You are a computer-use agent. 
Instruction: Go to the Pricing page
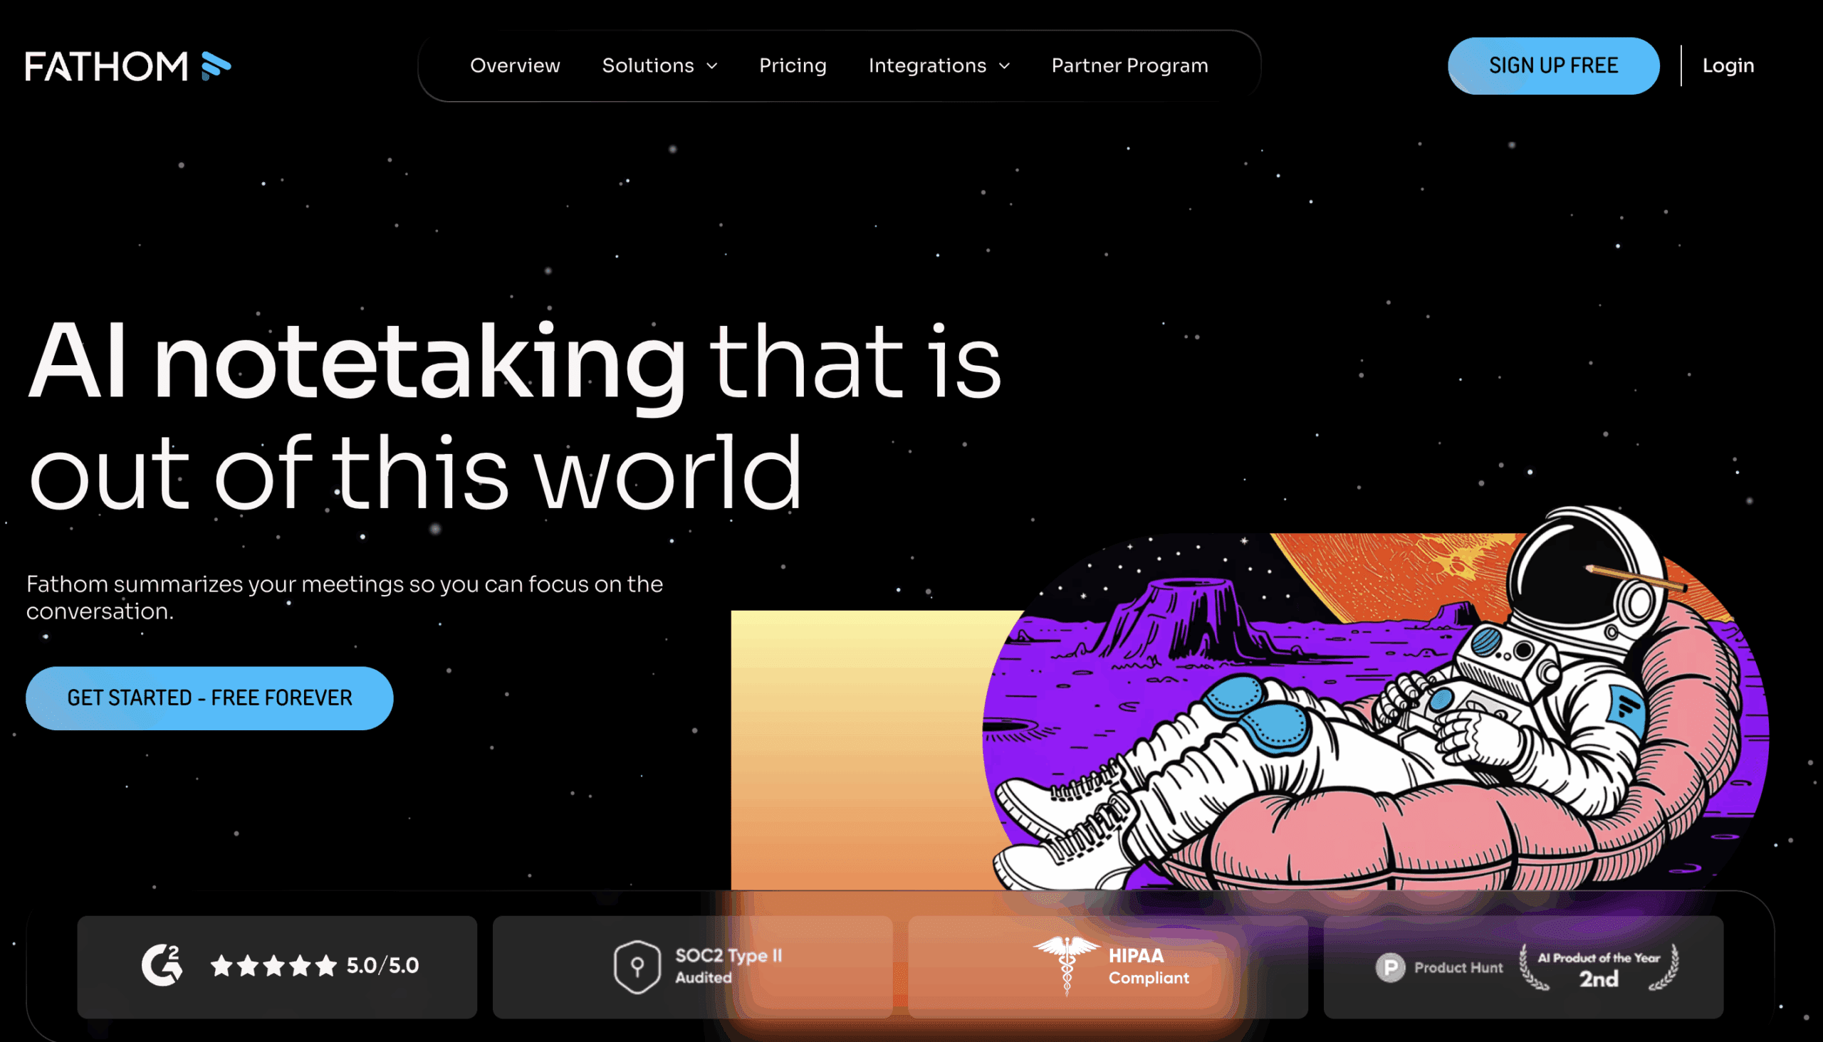point(793,66)
